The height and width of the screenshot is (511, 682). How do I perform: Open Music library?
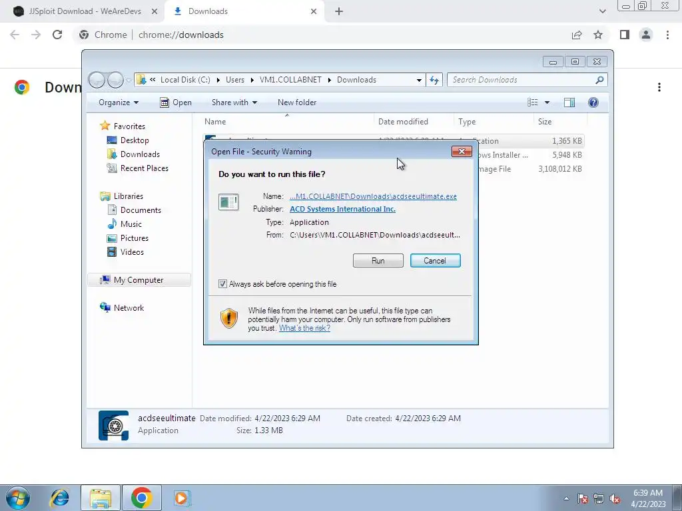(x=131, y=224)
